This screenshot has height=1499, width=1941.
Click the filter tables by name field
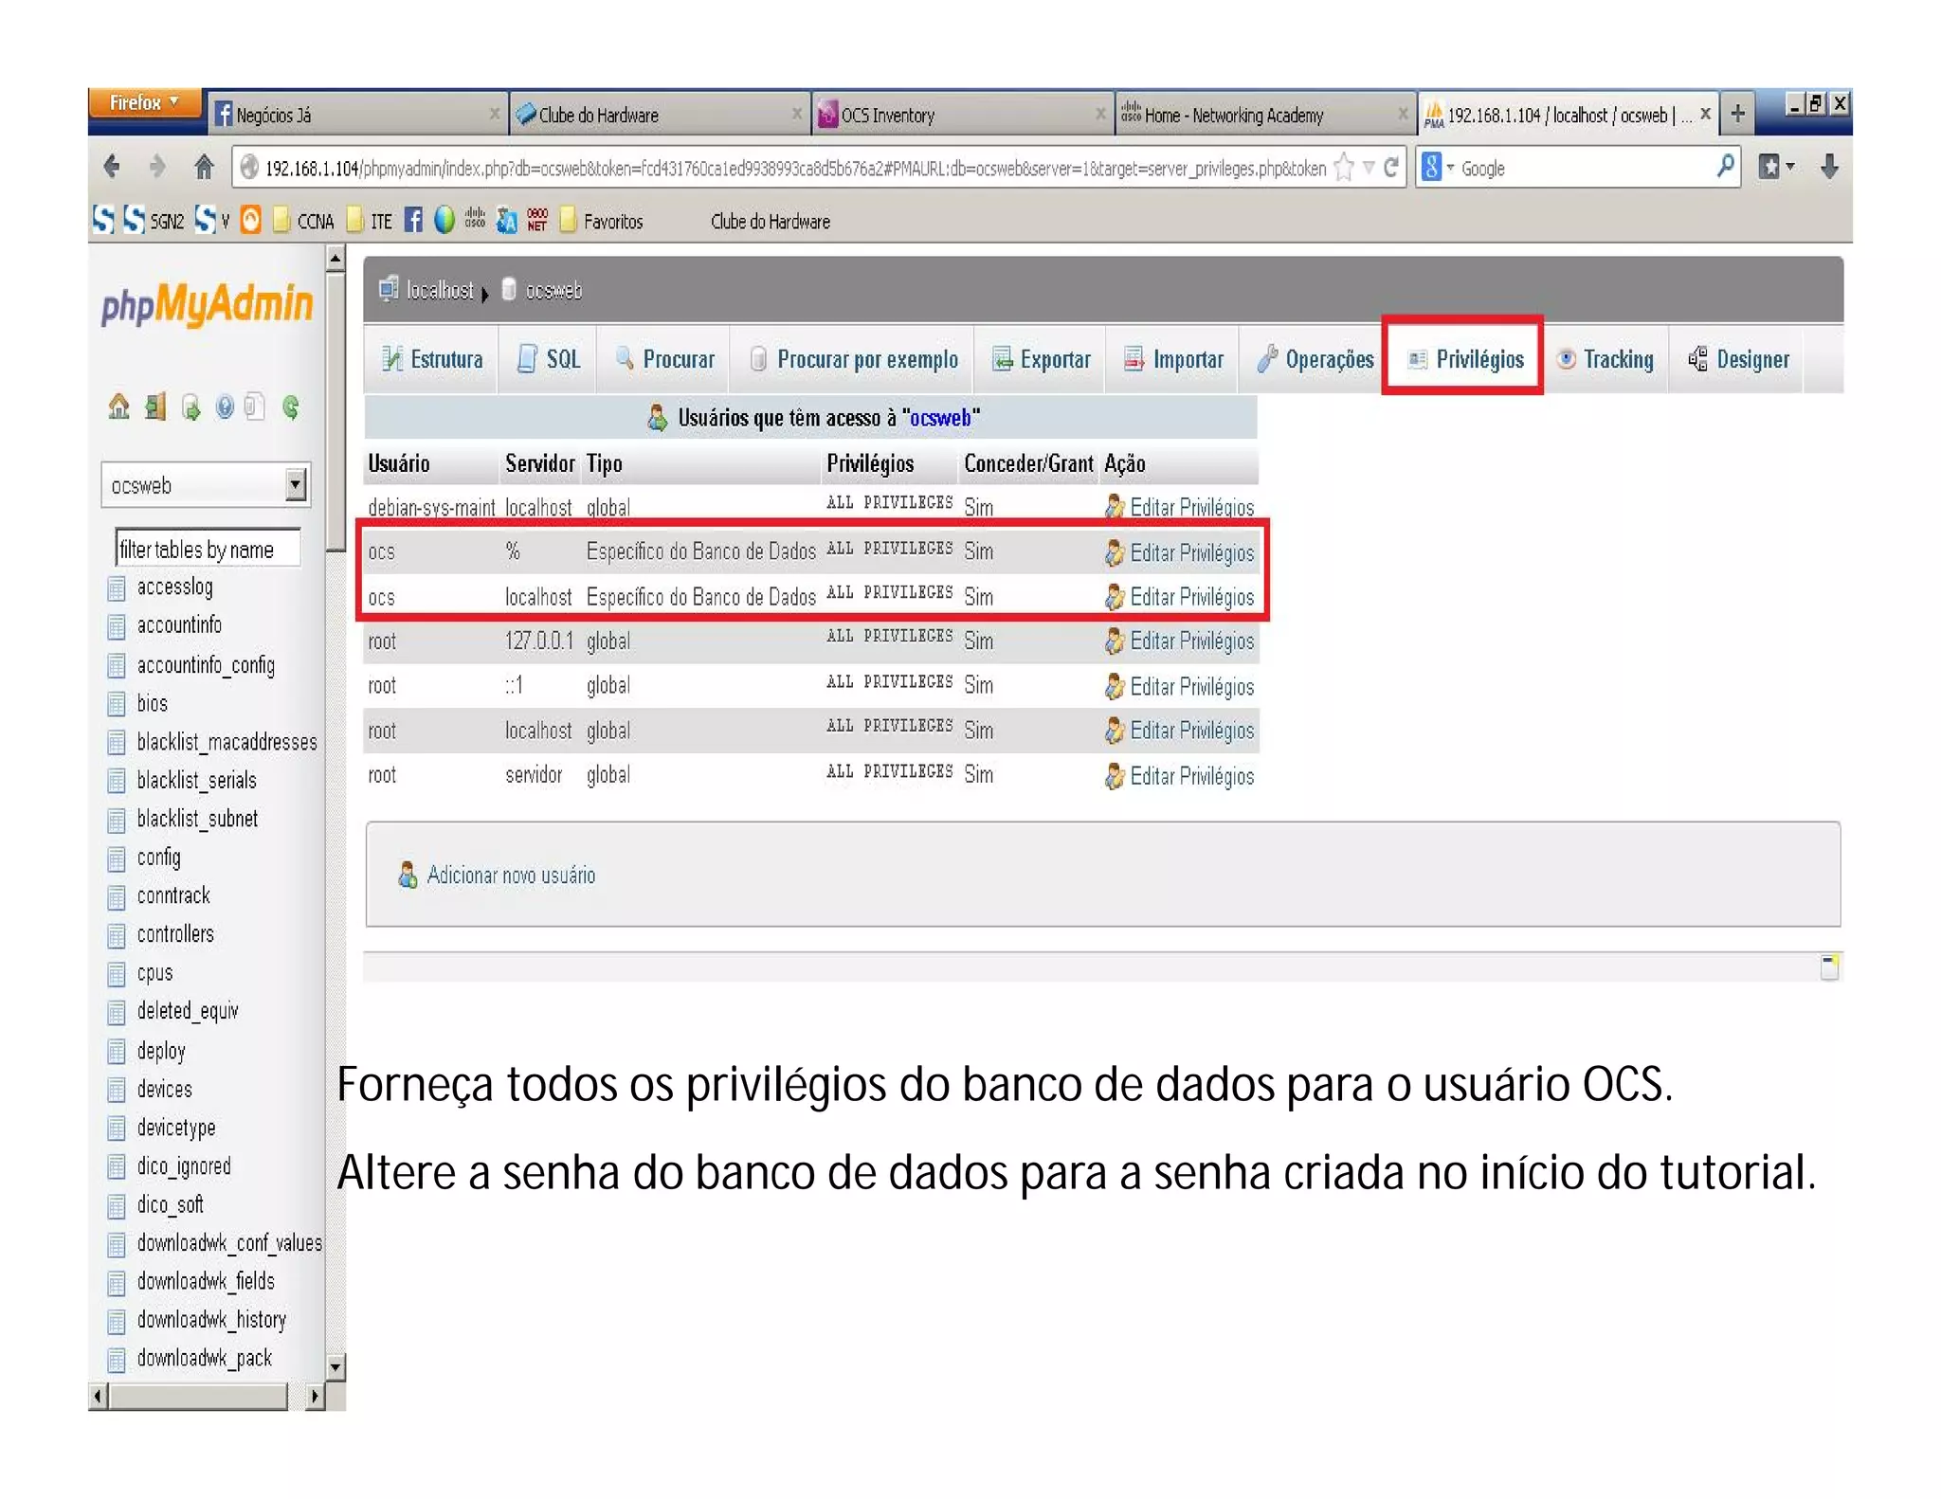tap(208, 549)
